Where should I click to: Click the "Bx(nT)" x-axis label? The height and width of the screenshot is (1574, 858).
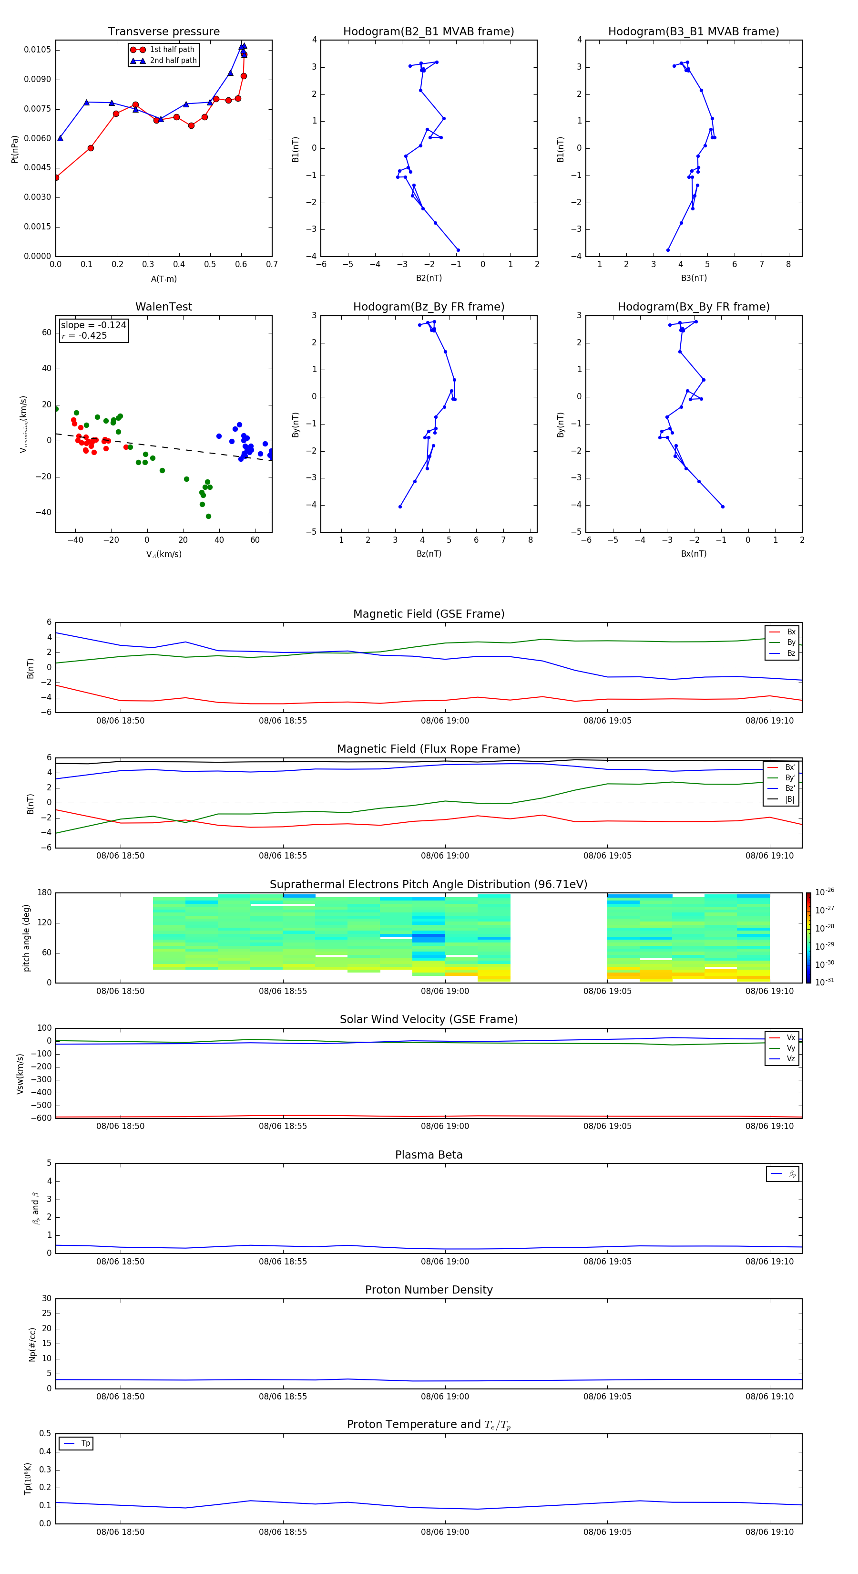click(x=694, y=554)
